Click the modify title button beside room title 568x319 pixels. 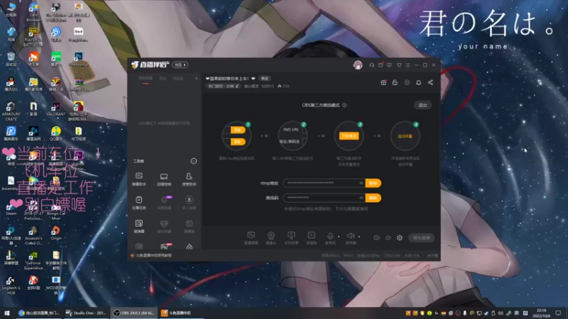[265, 79]
